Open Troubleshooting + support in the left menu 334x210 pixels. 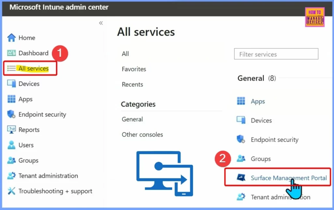55,191
